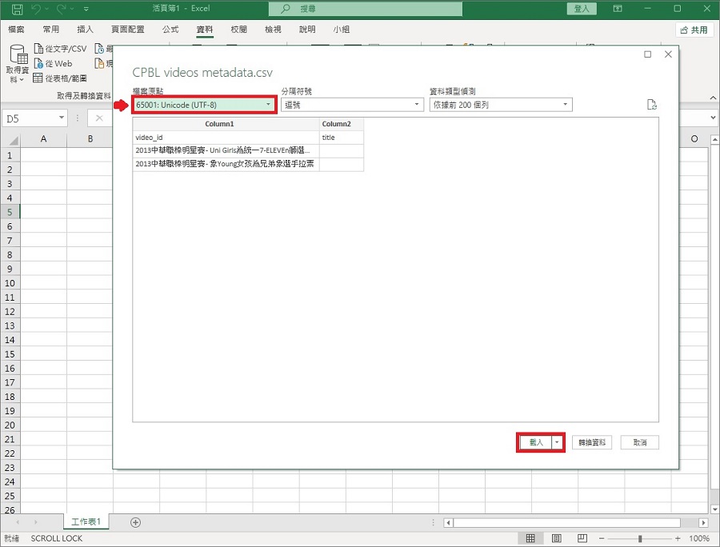Click the 載入 load button

point(535,442)
